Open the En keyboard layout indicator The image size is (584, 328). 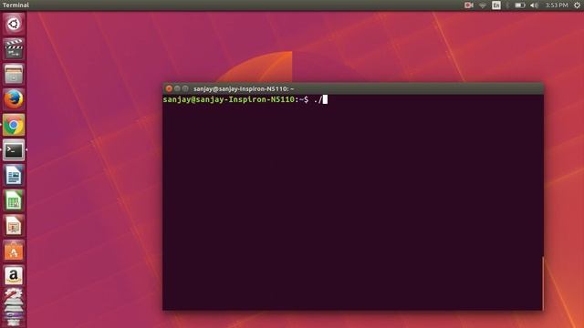(x=496, y=5)
